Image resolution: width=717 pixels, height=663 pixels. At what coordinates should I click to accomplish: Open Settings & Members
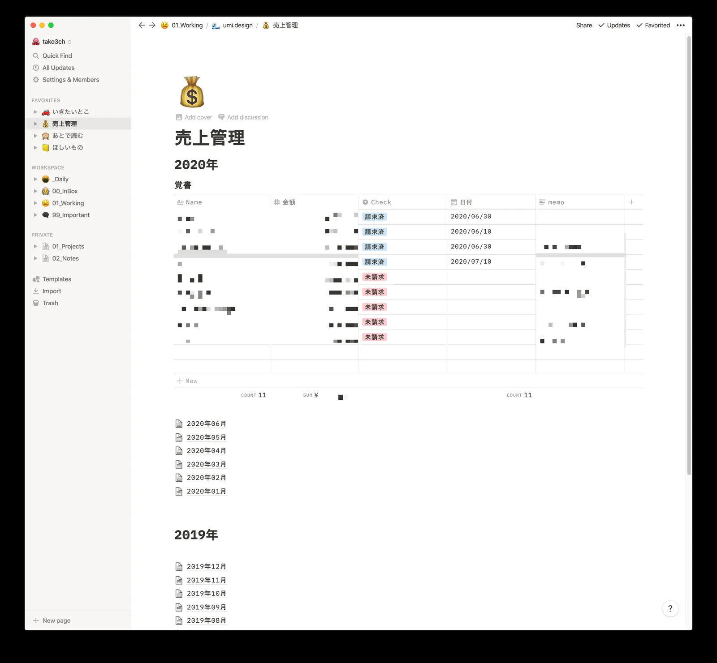(x=70, y=80)
